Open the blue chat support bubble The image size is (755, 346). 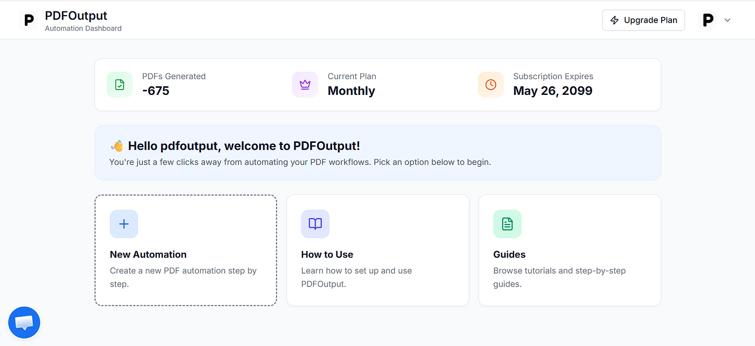(24, 323)
